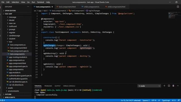Open app.component.css file
Image resolution: width=181 pixels, height=102 pixels.
[17, 60]
